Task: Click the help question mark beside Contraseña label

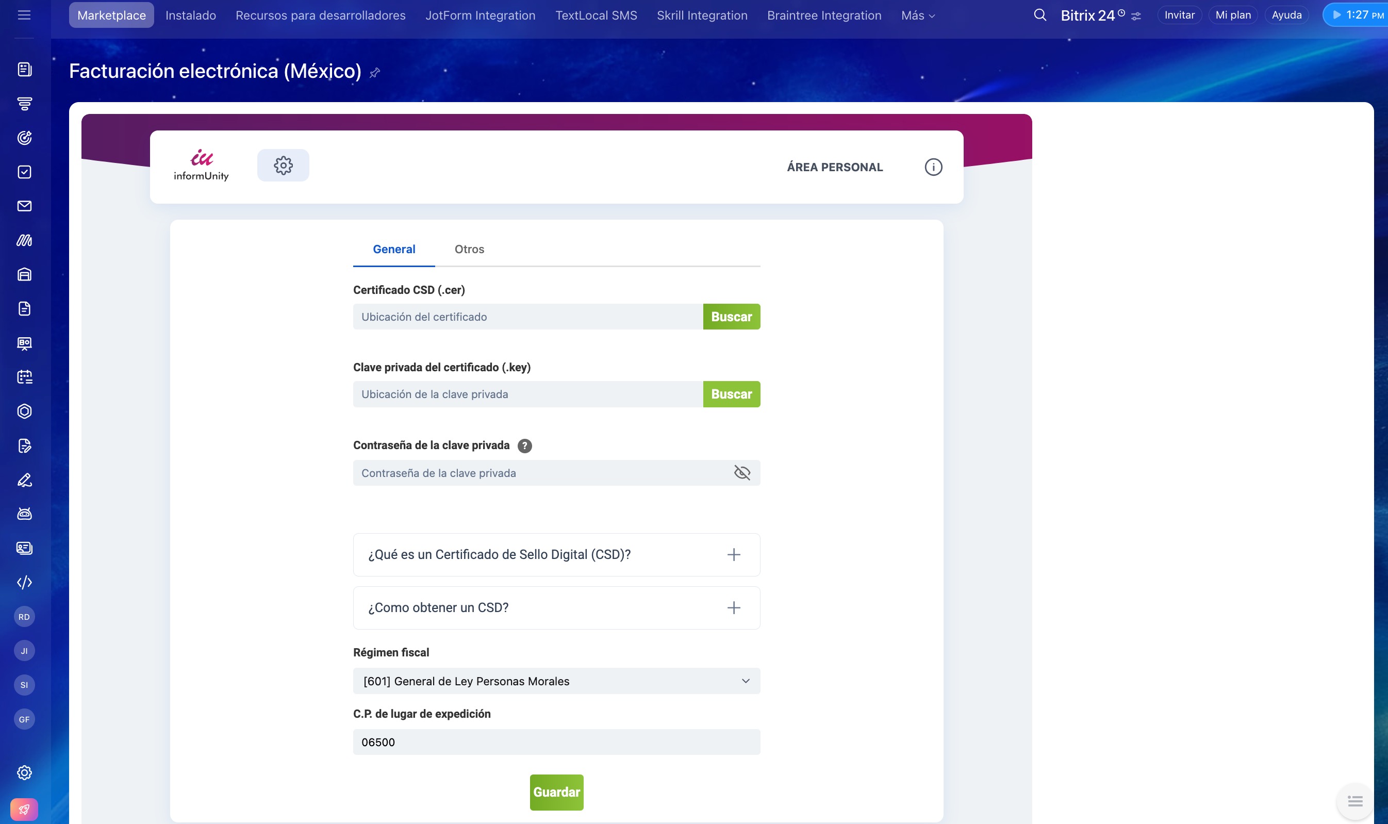Action: pos(525,446)
